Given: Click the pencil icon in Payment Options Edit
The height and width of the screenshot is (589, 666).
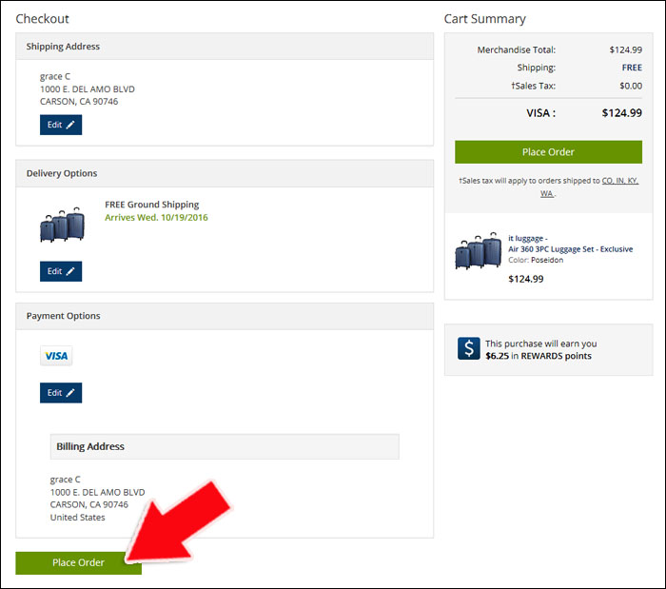Looking at the screenshot, I should click(x=70, y=393).
